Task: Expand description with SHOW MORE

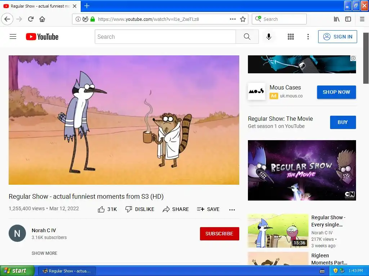Action: pyautogui.click(x=44, y=253)
